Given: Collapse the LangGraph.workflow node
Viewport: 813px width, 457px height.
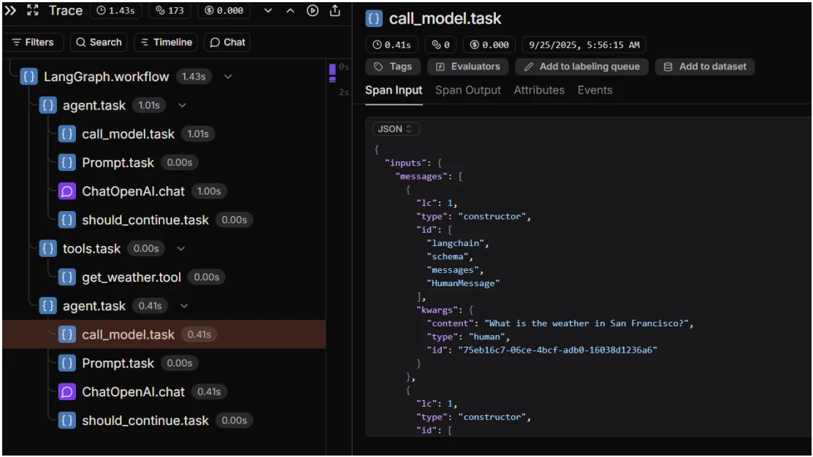Looking at the screenshot, I should (x=228, y=77).
